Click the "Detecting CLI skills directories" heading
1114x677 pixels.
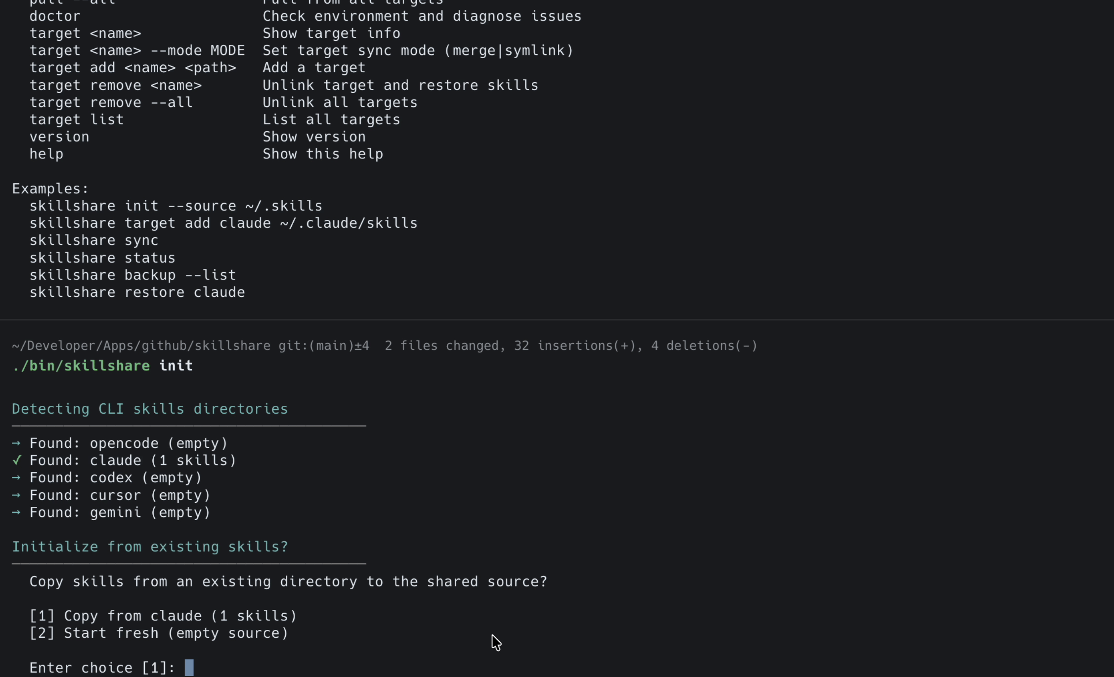[150, 409]
